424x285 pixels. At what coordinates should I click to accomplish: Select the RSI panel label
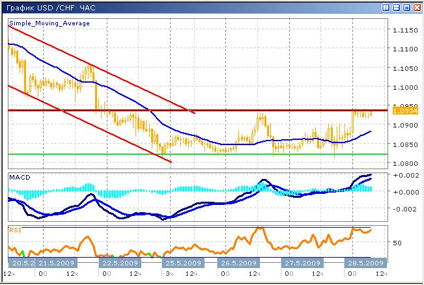(x=14, y=229)
